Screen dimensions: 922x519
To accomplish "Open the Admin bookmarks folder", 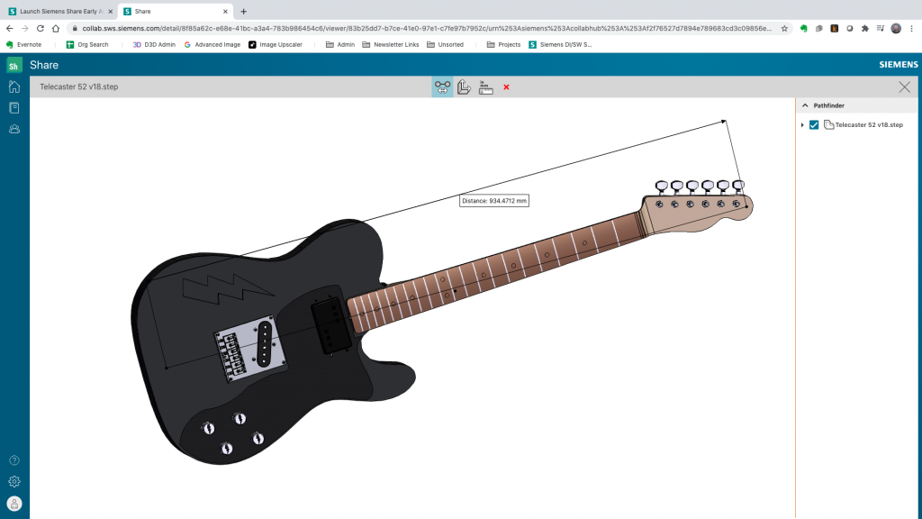I will [x=339, y=45].
